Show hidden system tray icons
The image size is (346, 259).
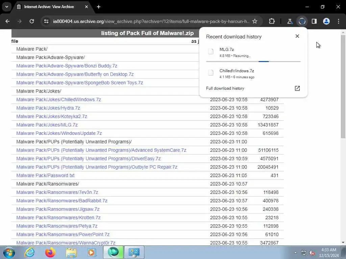295,253
